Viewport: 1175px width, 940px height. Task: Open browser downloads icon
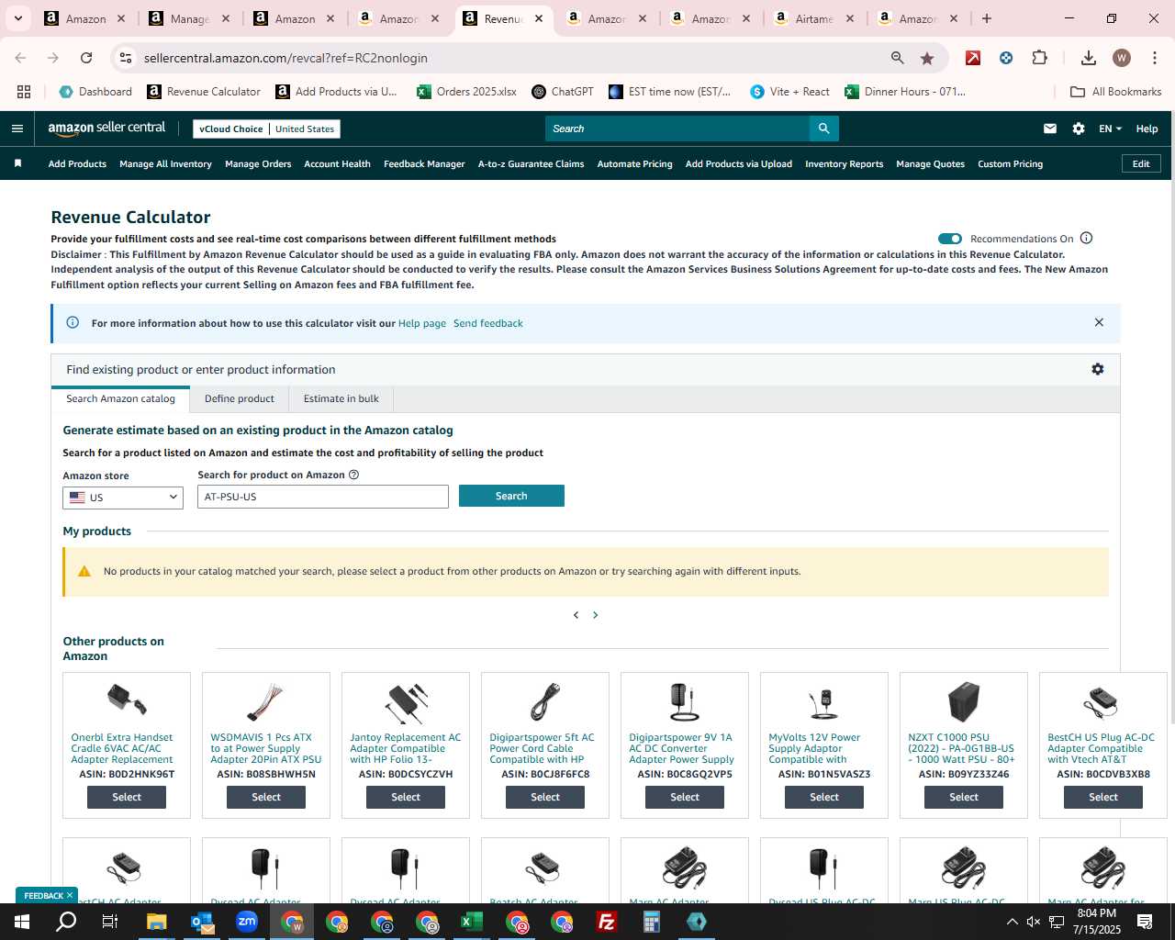(x=1089, y=58)
